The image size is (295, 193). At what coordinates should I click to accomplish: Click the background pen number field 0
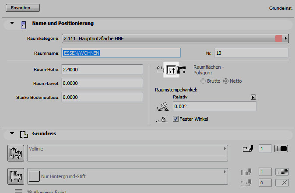pos(265,182)
